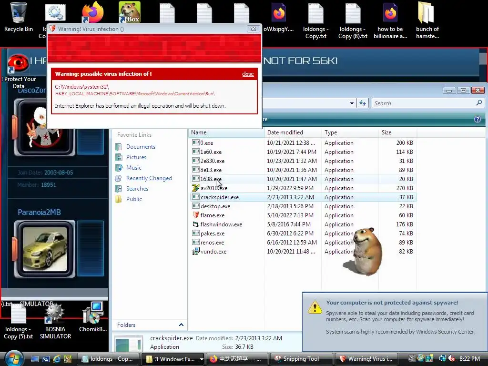Open loldongs - Copy (8).txt desktop file
488x366 pixels.
click(x=353, y=20)
